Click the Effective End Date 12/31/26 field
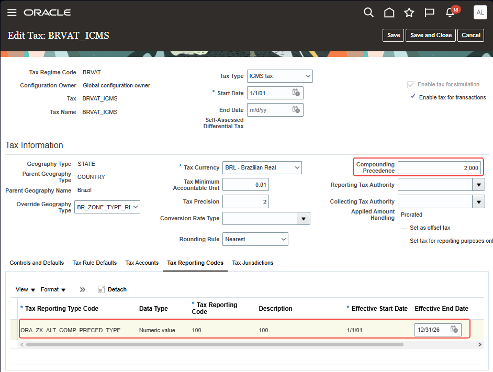 tap(438, 330)
